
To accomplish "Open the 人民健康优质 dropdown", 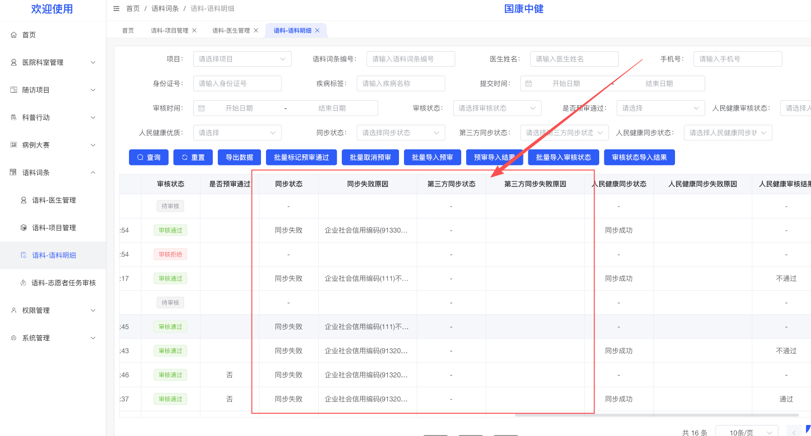I will pyautogui.click(x=237, y=133).
